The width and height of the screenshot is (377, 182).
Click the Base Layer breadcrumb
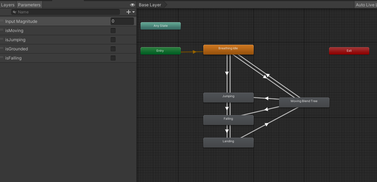pyautogui.click(x=150, y=5)
